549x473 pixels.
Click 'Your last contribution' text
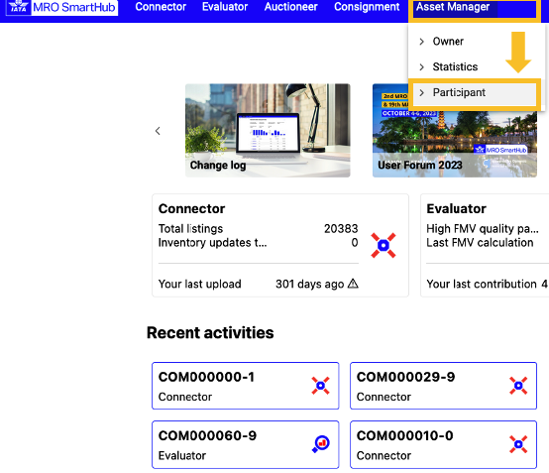(x=482, y=284)
